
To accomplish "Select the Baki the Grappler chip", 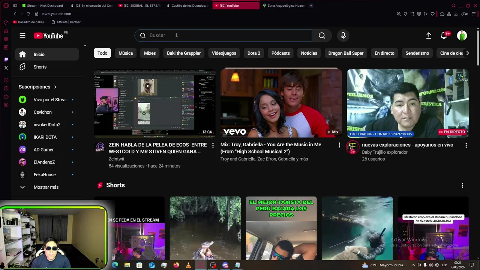I will [x=184, y=53].
